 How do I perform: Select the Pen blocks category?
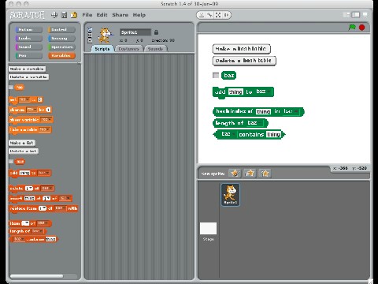(x=28, y=56)
